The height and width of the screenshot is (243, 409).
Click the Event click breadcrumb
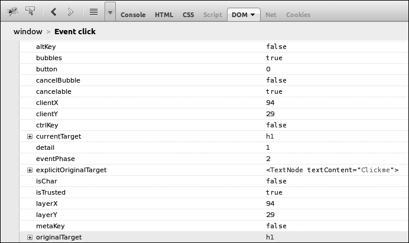click(x=75, y=31)
